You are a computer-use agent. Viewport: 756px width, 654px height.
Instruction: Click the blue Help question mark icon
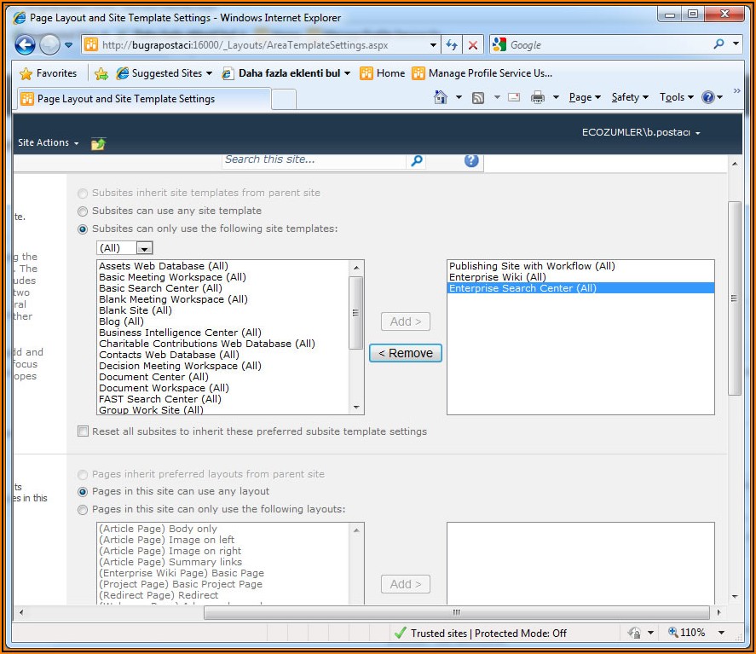tap(471, 160)
